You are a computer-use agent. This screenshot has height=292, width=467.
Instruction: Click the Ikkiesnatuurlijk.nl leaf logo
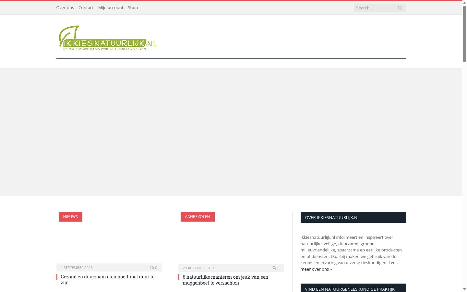click(x=108, y=38)
